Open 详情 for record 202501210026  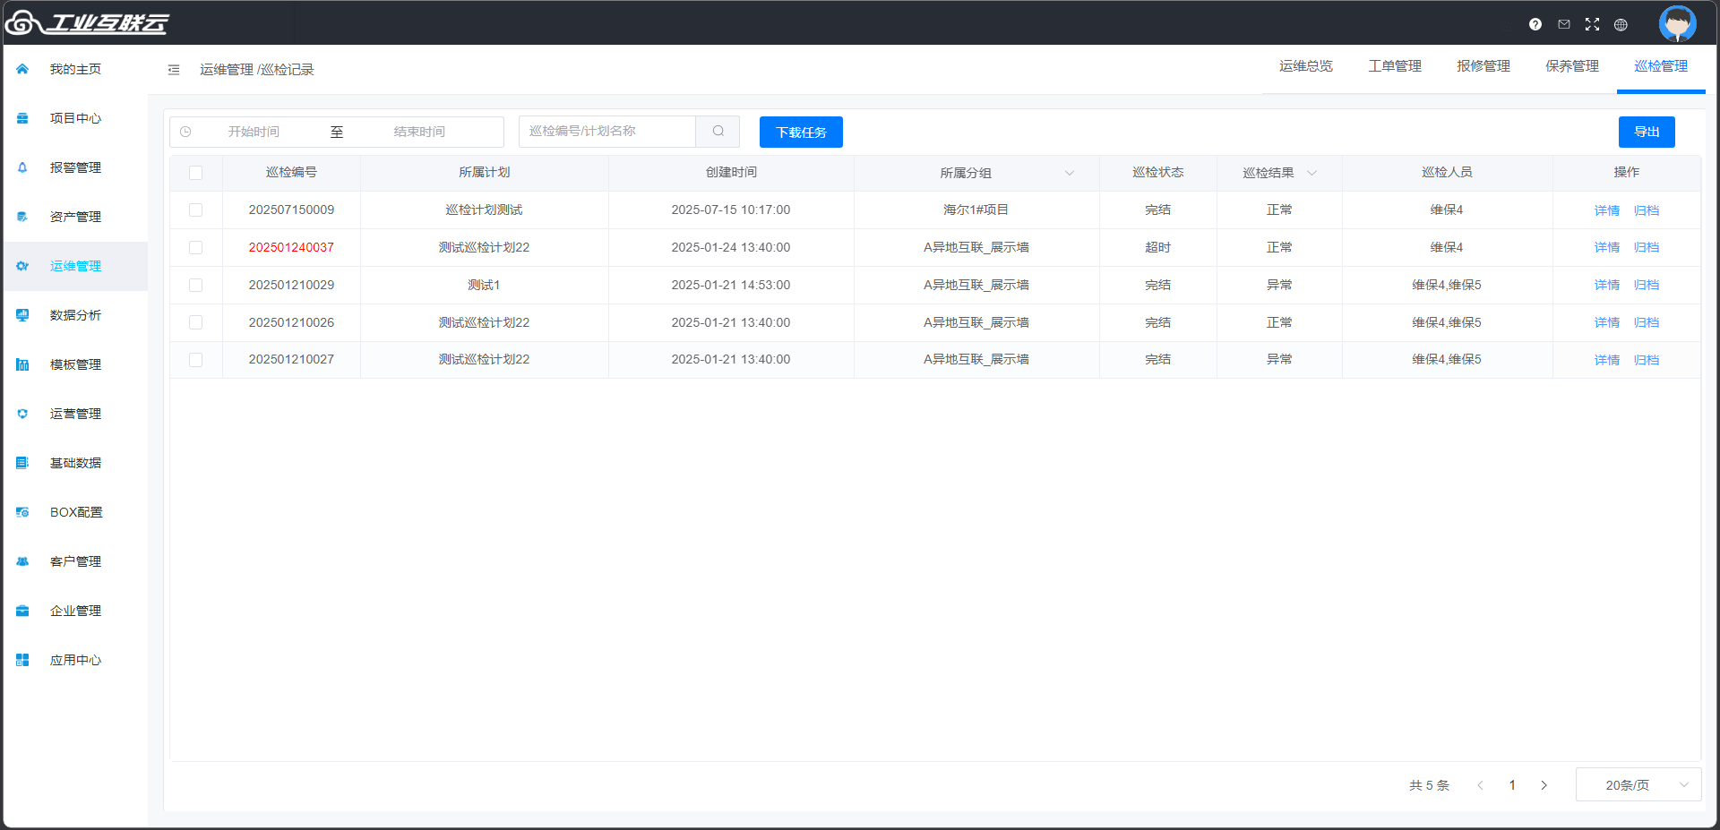[x=1607, y=322]
